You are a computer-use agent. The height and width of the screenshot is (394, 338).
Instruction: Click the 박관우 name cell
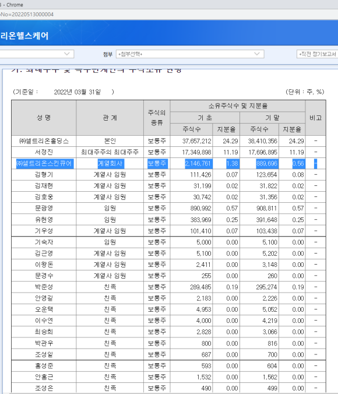click(44, 343)
